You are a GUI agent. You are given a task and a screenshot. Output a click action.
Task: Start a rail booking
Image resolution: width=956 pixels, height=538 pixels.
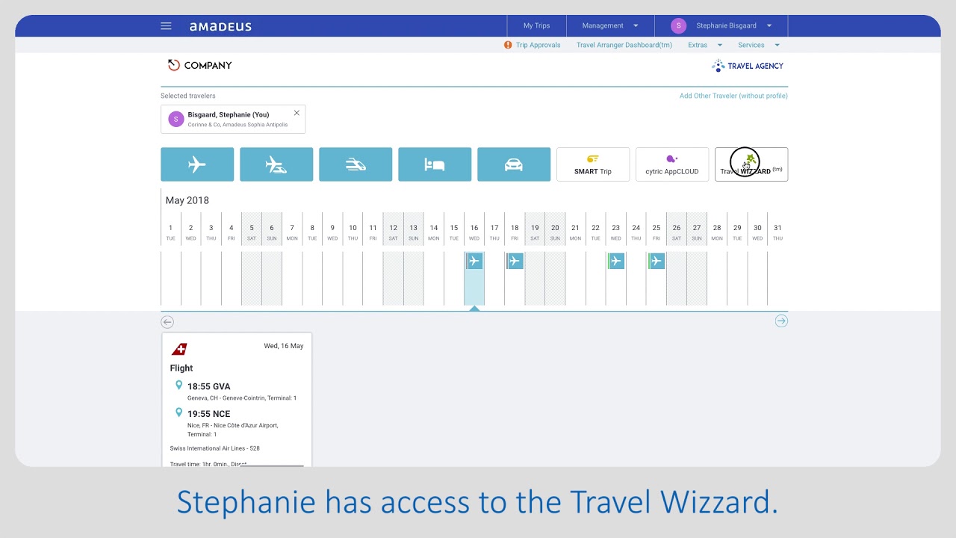tap(356, 164)
